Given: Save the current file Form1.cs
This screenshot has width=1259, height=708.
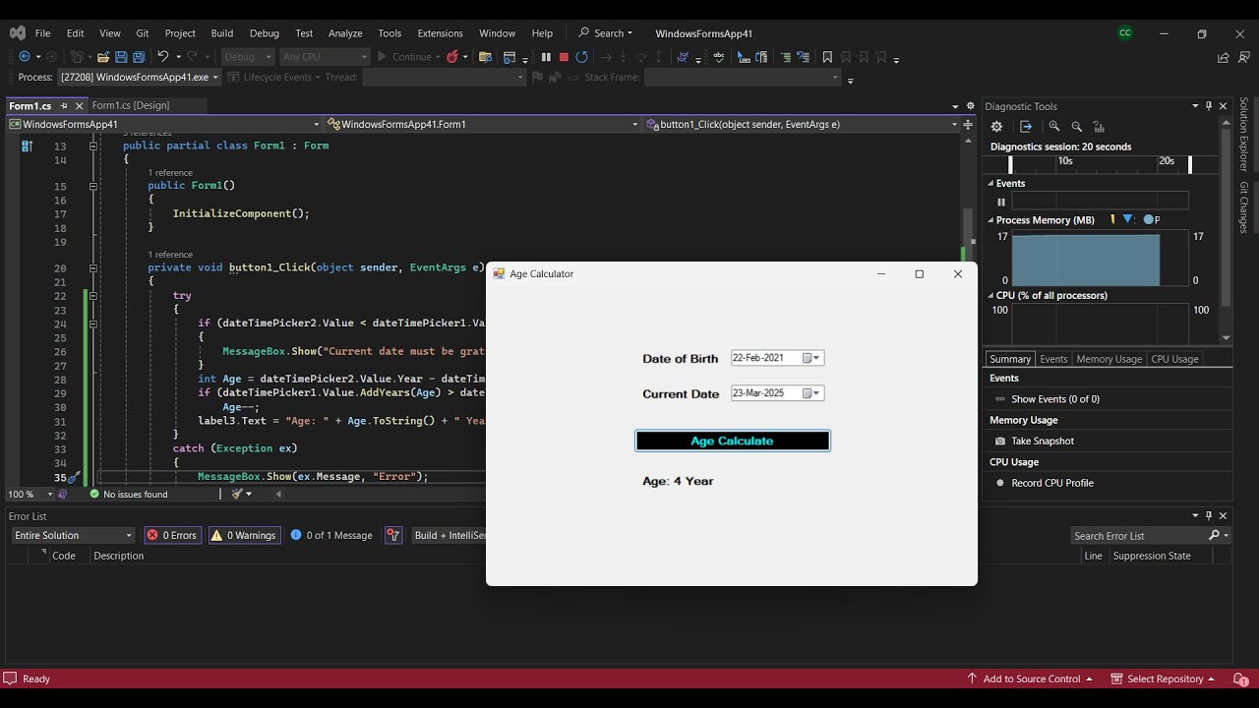Looking at the screenshot, I should tap(121, 57).
